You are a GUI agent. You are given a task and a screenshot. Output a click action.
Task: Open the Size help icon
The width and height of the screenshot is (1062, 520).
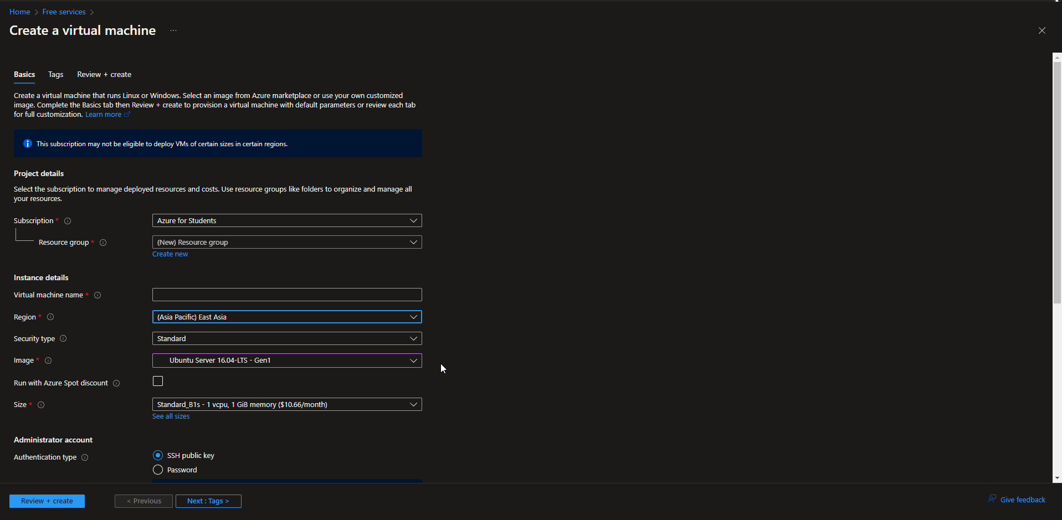[41, 405]
